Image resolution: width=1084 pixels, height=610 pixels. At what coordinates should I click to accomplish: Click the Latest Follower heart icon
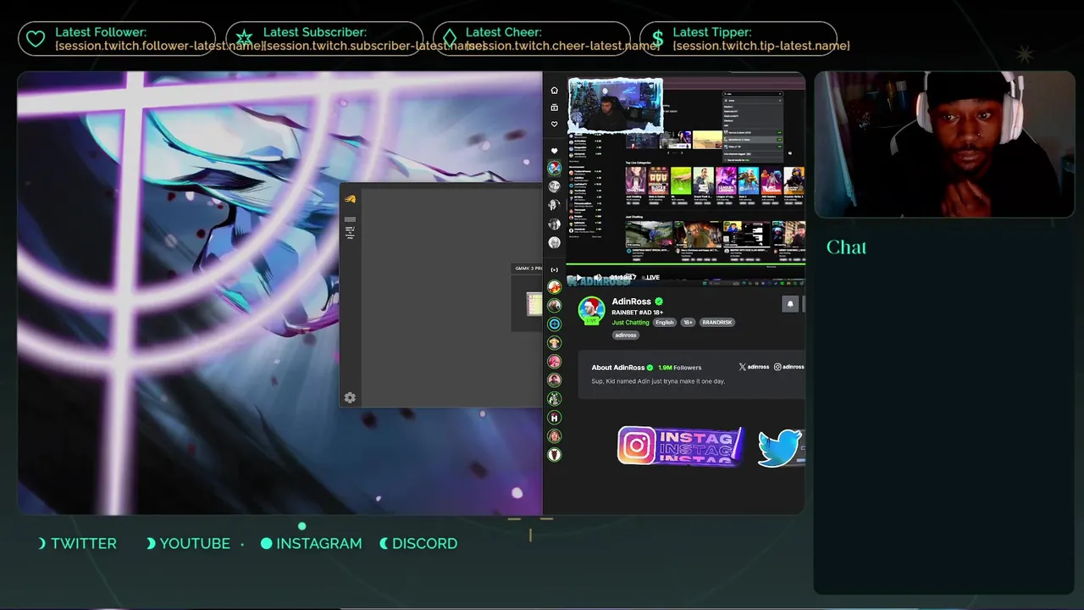[36, 39]
